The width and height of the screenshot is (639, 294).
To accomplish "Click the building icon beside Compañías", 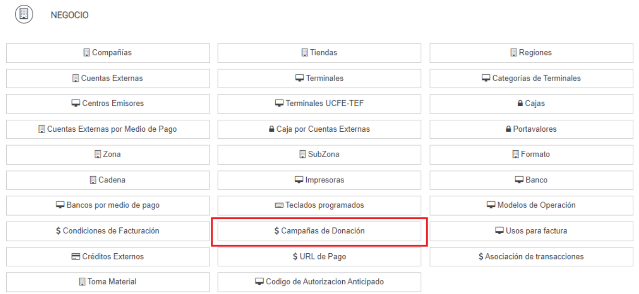I will tap(87, 53).
